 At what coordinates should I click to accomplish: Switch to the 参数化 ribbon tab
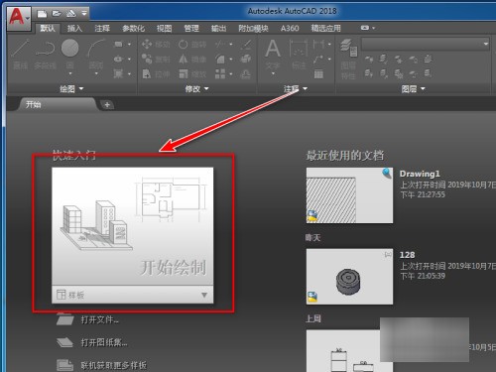pos(133,28)
